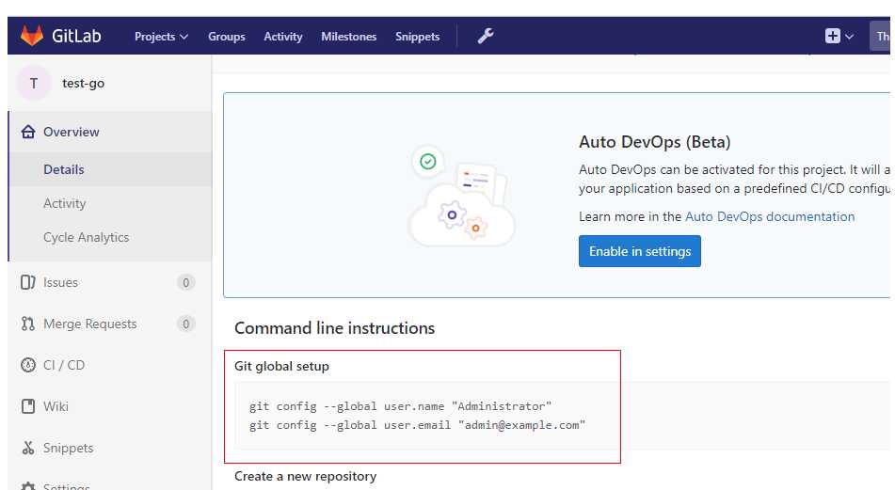Screen dimensions: 895x490
Task: Click the Command line instructions heading
Action: [334, 328]
